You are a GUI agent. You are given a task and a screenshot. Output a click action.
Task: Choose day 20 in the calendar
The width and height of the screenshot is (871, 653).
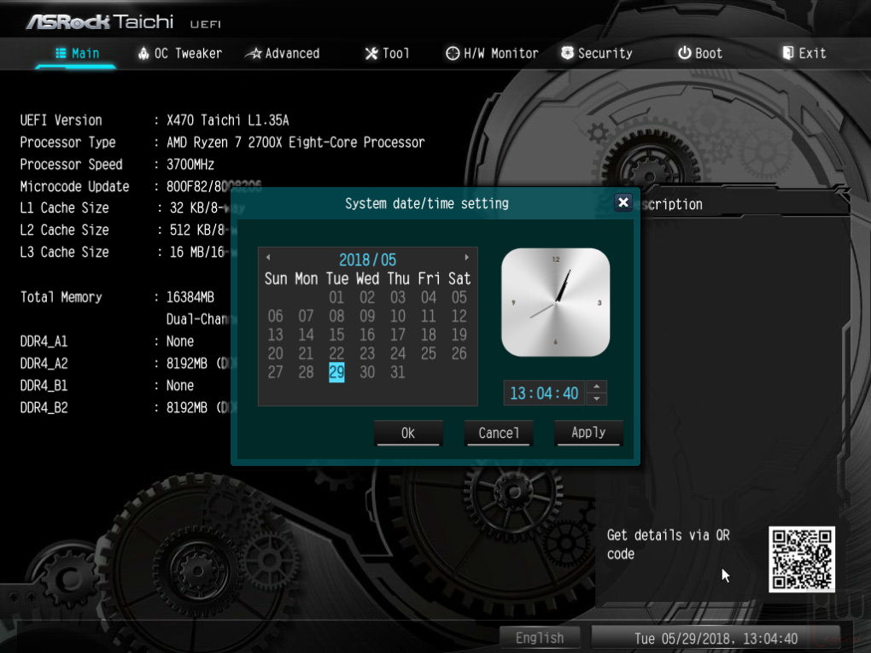275,353
